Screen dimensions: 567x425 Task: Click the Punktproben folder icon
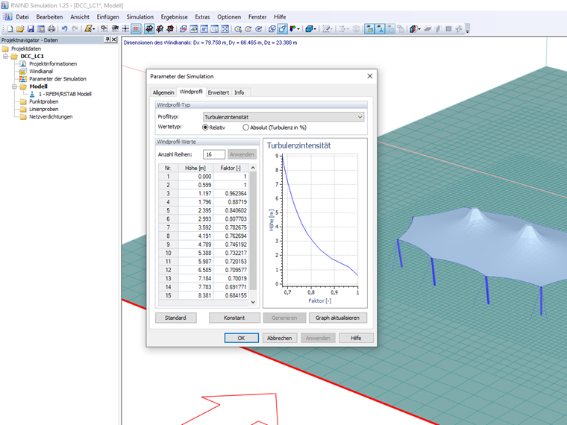[x=23, y=101]
